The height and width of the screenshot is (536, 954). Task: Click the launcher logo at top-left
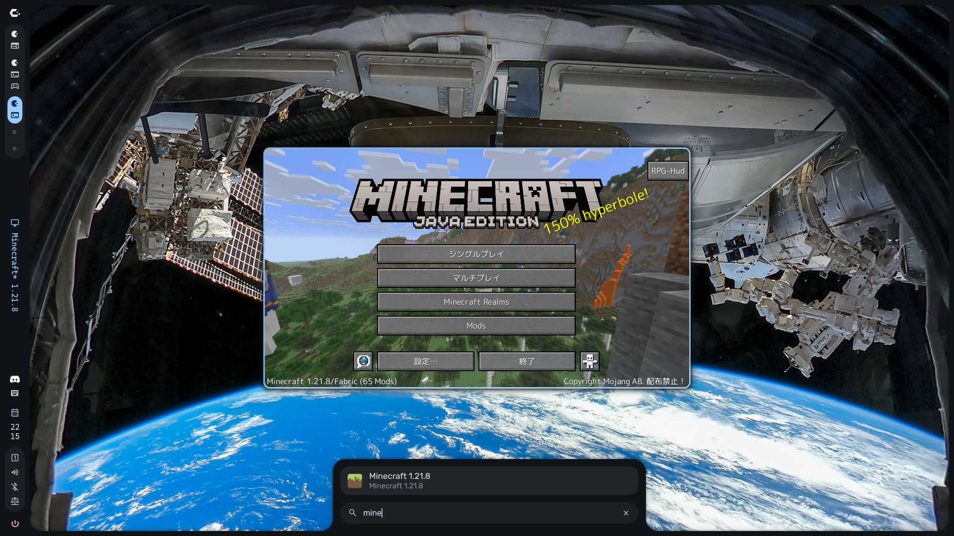pos(15,13)
